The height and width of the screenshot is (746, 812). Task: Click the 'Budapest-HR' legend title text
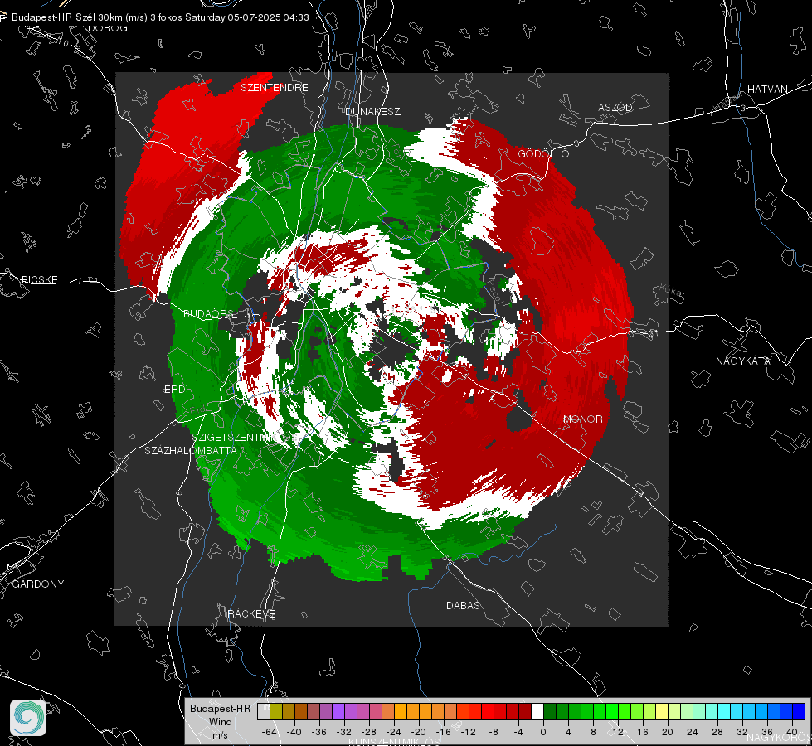pos(220,708)
